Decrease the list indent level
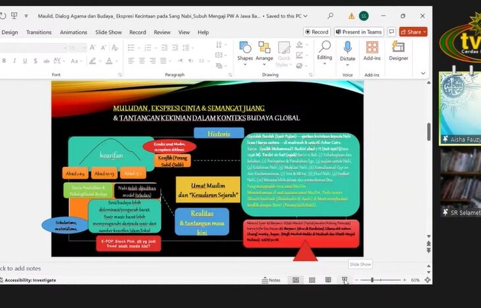Image resolution: width=481 pixels, height=308 pixels. point(165,47)
